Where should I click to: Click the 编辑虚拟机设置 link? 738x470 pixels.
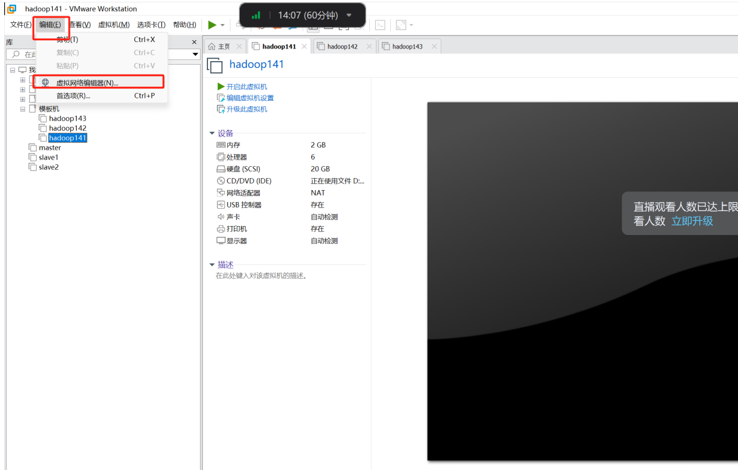tap(250, 98)
